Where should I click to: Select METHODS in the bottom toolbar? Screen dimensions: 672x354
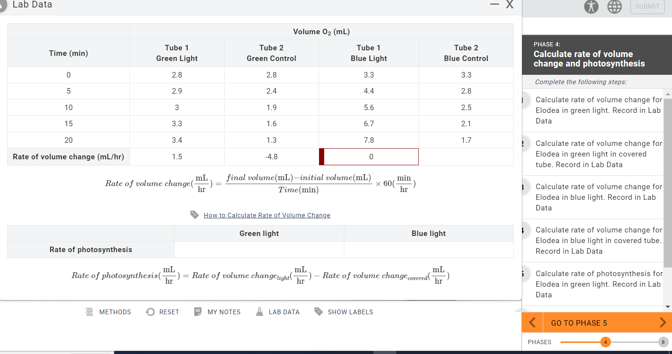pos(115,312)
